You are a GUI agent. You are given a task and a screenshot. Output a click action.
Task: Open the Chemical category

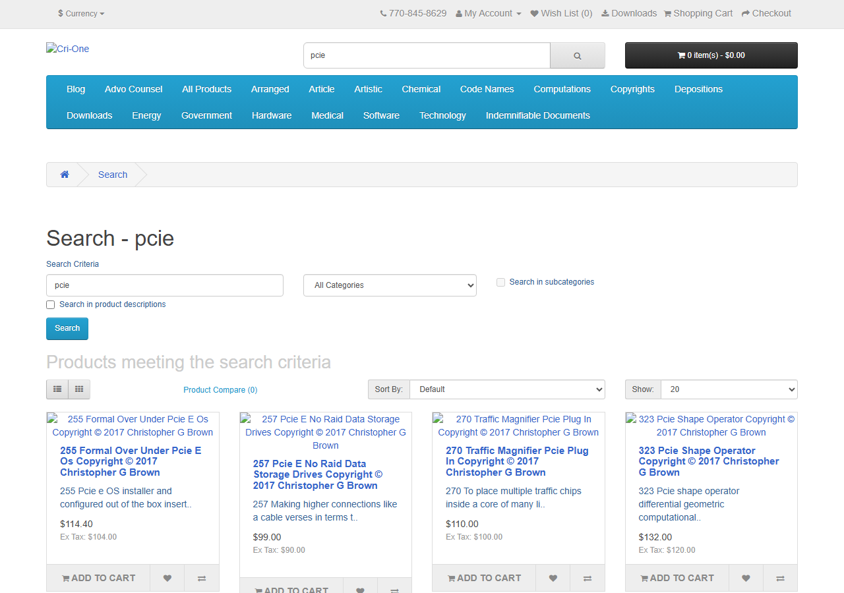pos(421,89)
